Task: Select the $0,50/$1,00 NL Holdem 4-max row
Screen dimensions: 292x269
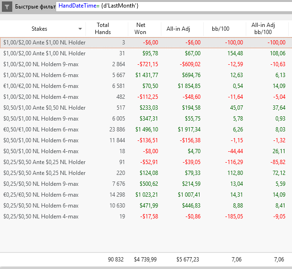Action: (x=41, y=151)
